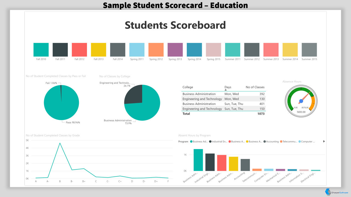
Task: Click the grade B peak on line chart
Action: tap(60, 143)
